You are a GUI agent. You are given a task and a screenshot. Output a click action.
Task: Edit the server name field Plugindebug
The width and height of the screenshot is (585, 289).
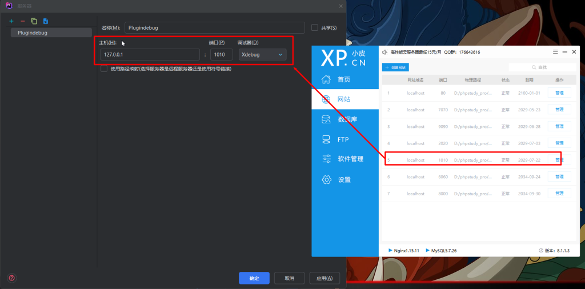pyautogui.click(x=215, y=27)
